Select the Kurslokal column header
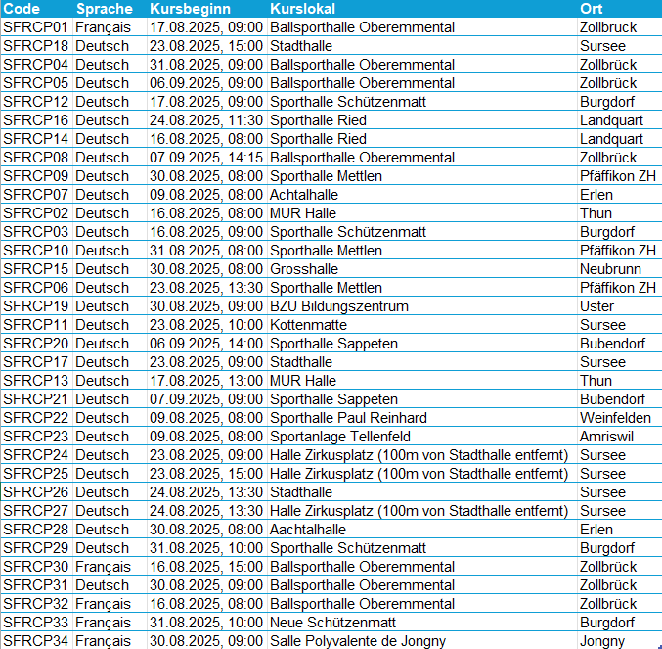 (x=303, y=8)
